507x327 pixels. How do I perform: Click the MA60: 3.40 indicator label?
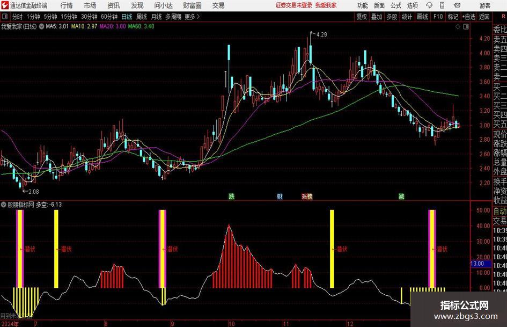[x=141, y=26]
